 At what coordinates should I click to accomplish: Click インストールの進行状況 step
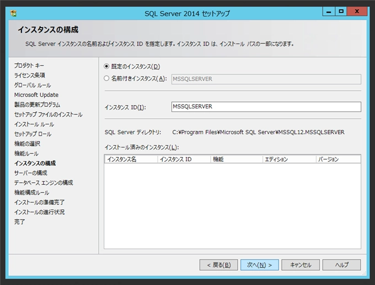click(x=39, y=212)
